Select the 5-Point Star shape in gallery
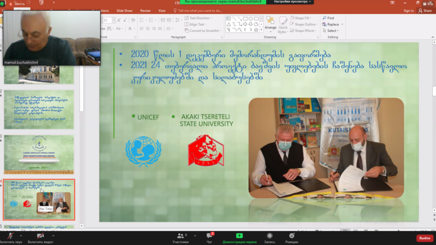Screen dimensions: 436x245 tap(256, 30)
